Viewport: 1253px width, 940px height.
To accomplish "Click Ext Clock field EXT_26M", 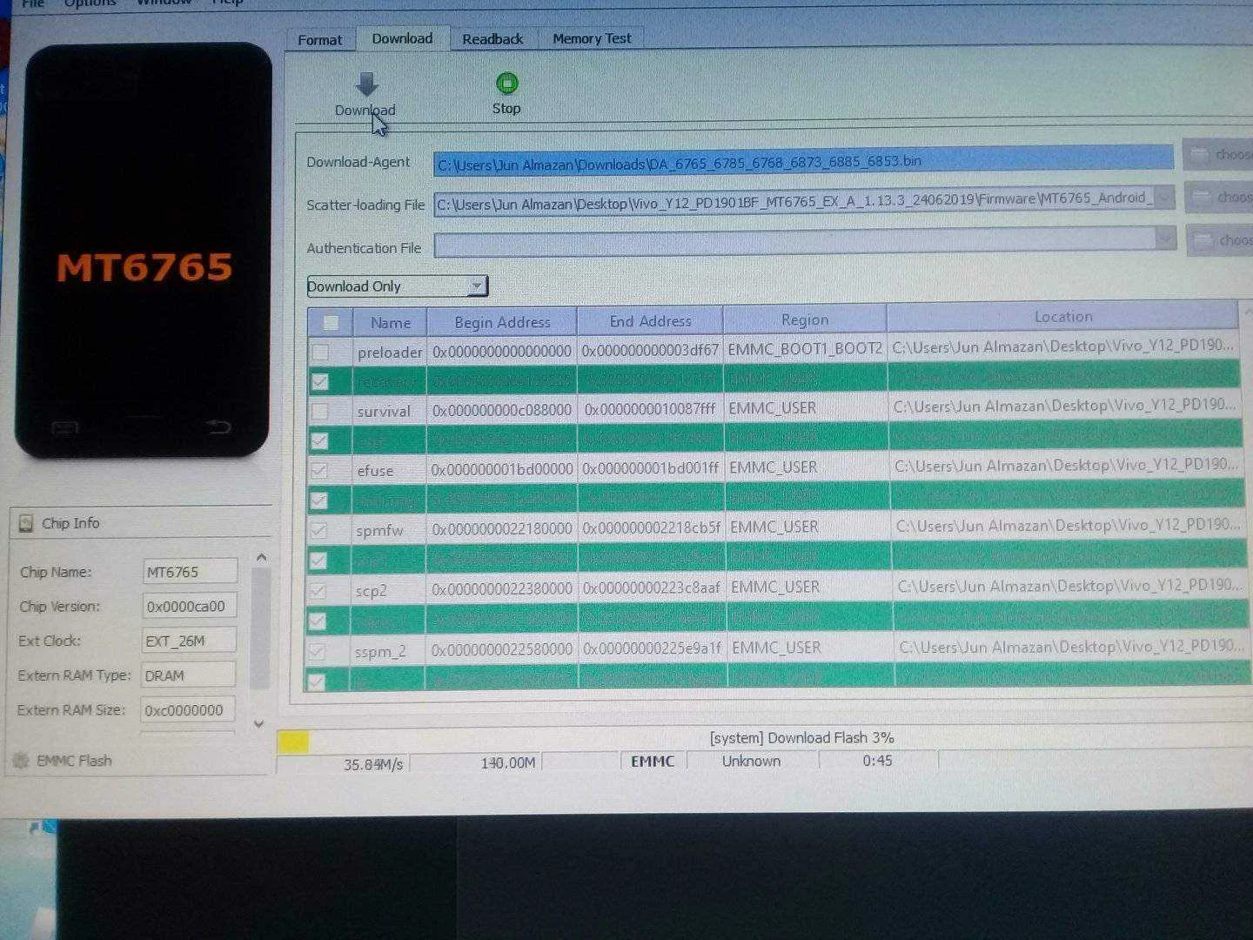I will click(189, 641).
